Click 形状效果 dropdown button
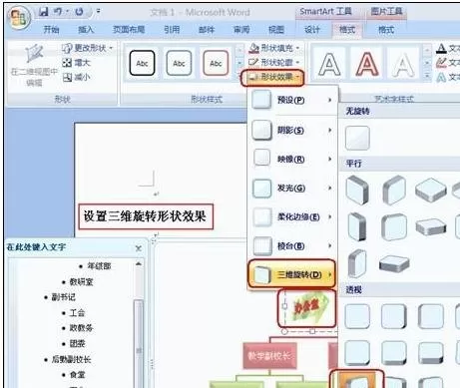The height and width of the screenshot is (388, 460). (272, 78)
